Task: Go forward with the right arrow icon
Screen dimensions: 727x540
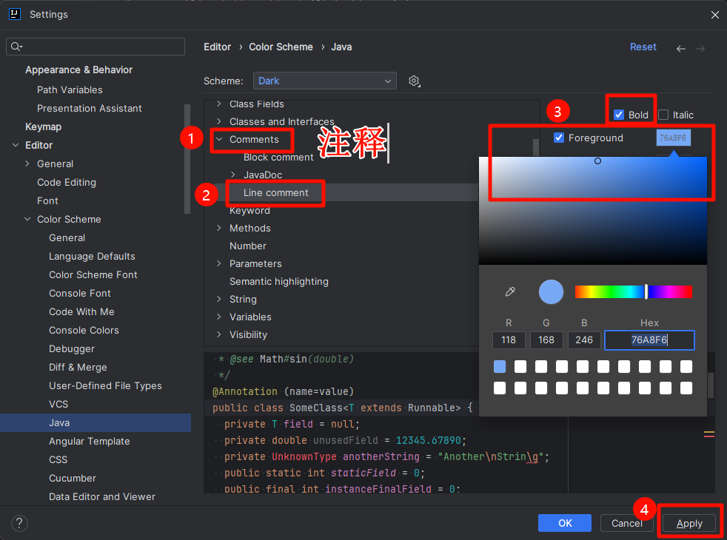Action: [x=700, y=48]
